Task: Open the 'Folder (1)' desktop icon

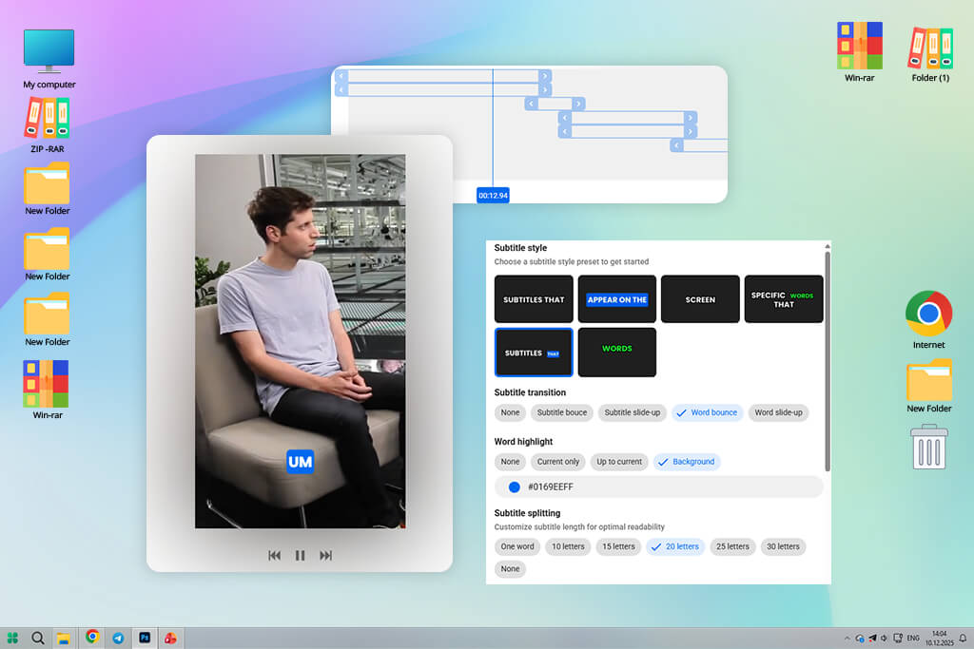Action: [x=930, y=54]
